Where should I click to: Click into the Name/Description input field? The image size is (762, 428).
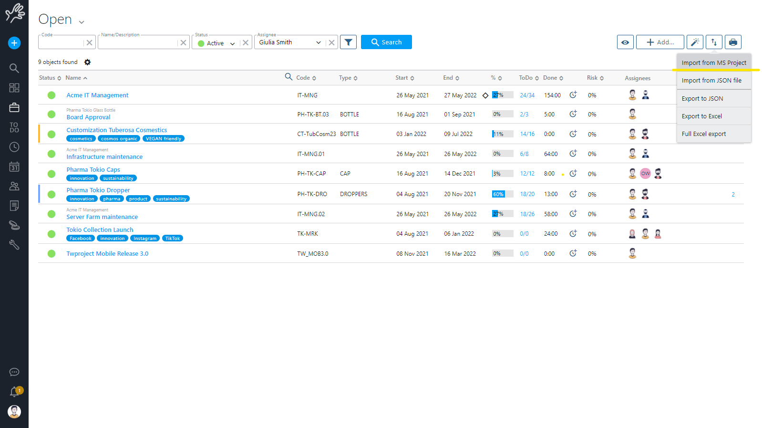[x=138, y=42]
